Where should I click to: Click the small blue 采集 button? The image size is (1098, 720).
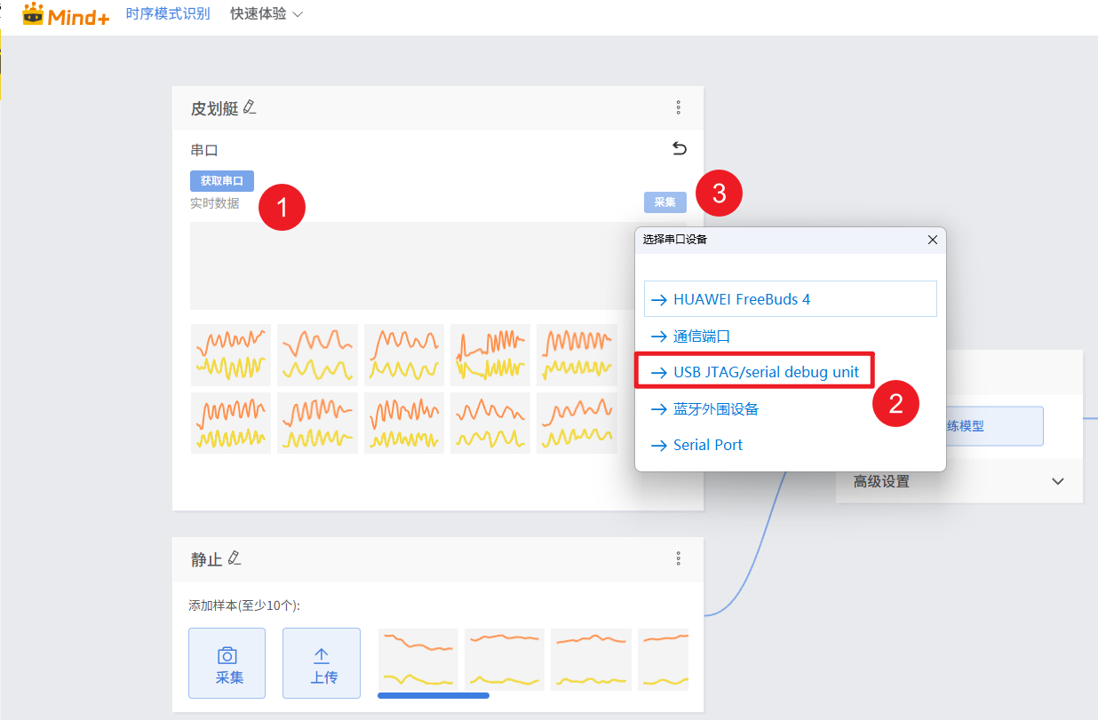coord(664,202)
